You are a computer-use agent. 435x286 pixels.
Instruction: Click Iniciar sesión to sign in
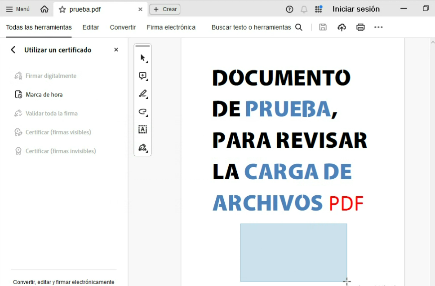coord(356,9)
